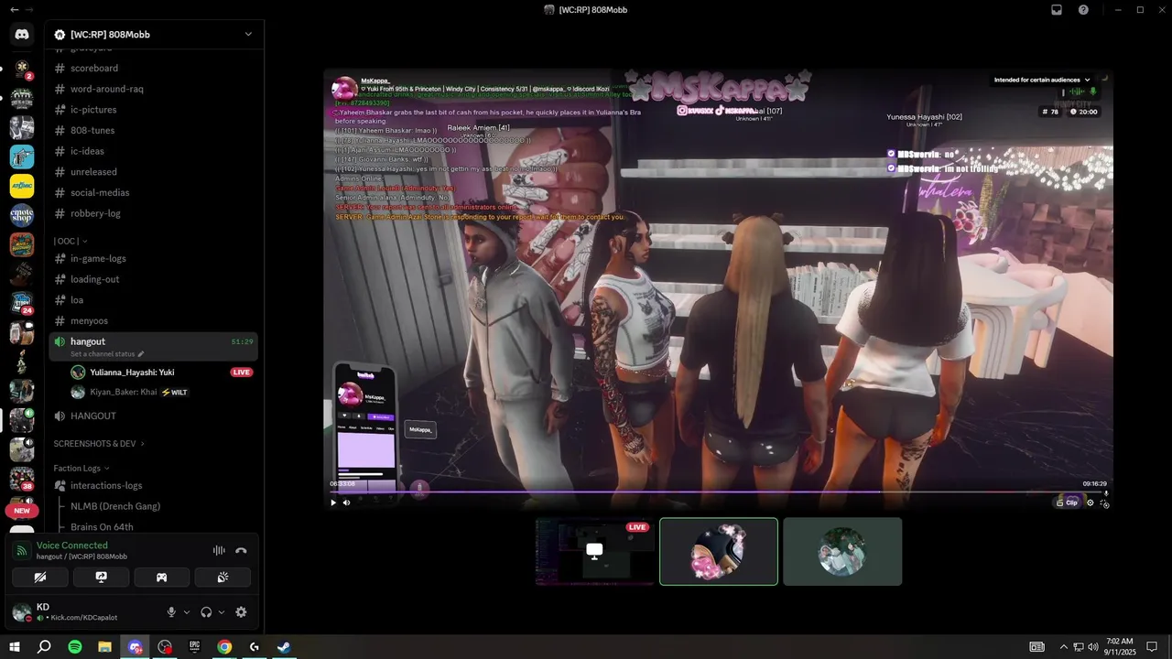Viewport: 1172px width, 659px height.
Task: Open the unreleased channel
Action: [153, 172]
